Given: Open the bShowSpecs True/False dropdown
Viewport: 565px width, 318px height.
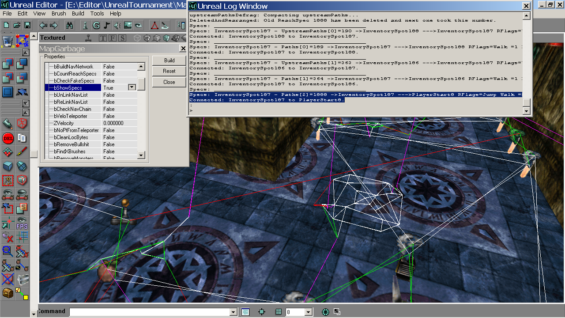Looking at the screenshot, I should pos(132,87).
